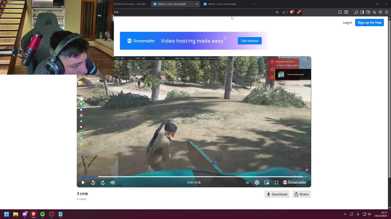Skip forward with the forward-skip icon

tap(103, 182)
